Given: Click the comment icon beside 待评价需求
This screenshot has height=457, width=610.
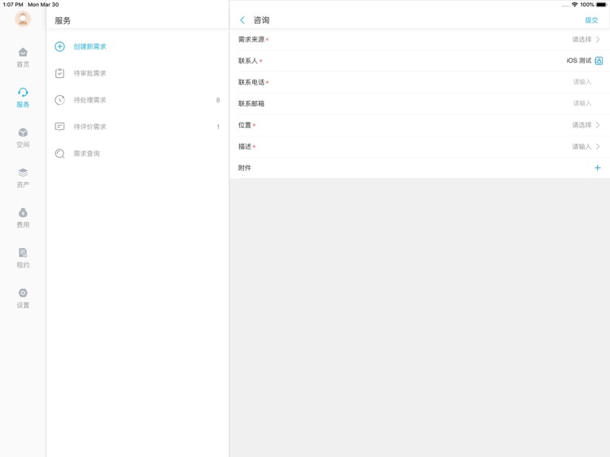Looking at the screenshot, I should tap(59, 127).
